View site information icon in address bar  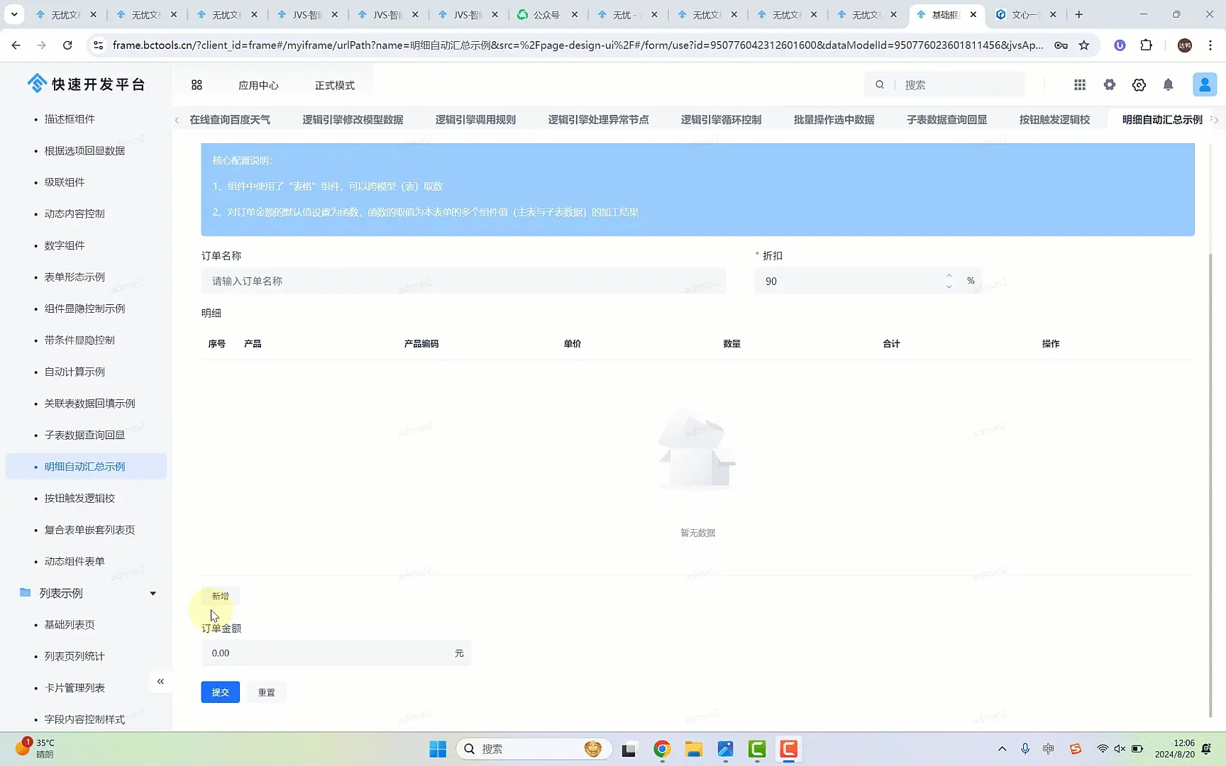(x=99, y=45)
